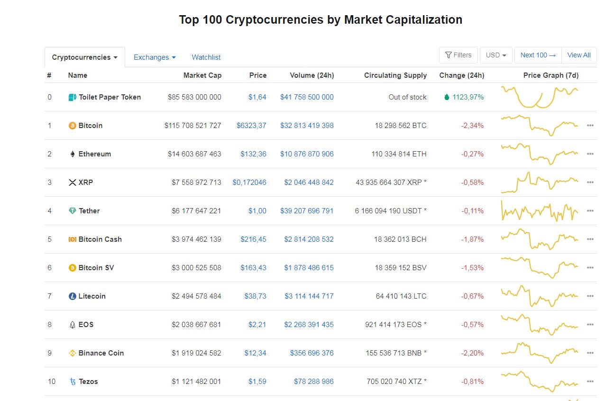The height and width of the screenshot is (401, 614).
Task: Click the Litecoin logo icon
Action: (72, 296)
